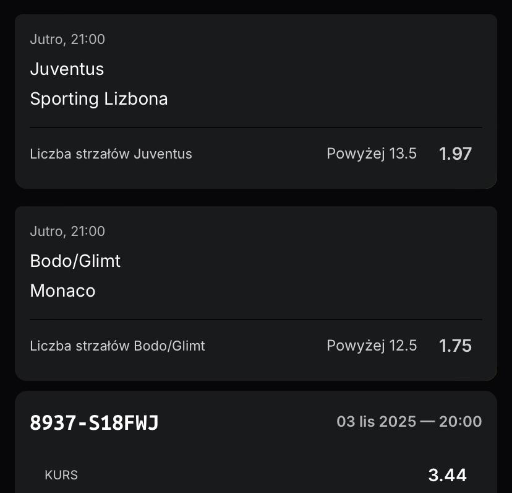Click the divider line in Bodo/Glimt card
The image size is (512, 493).
tap(256, 320)
